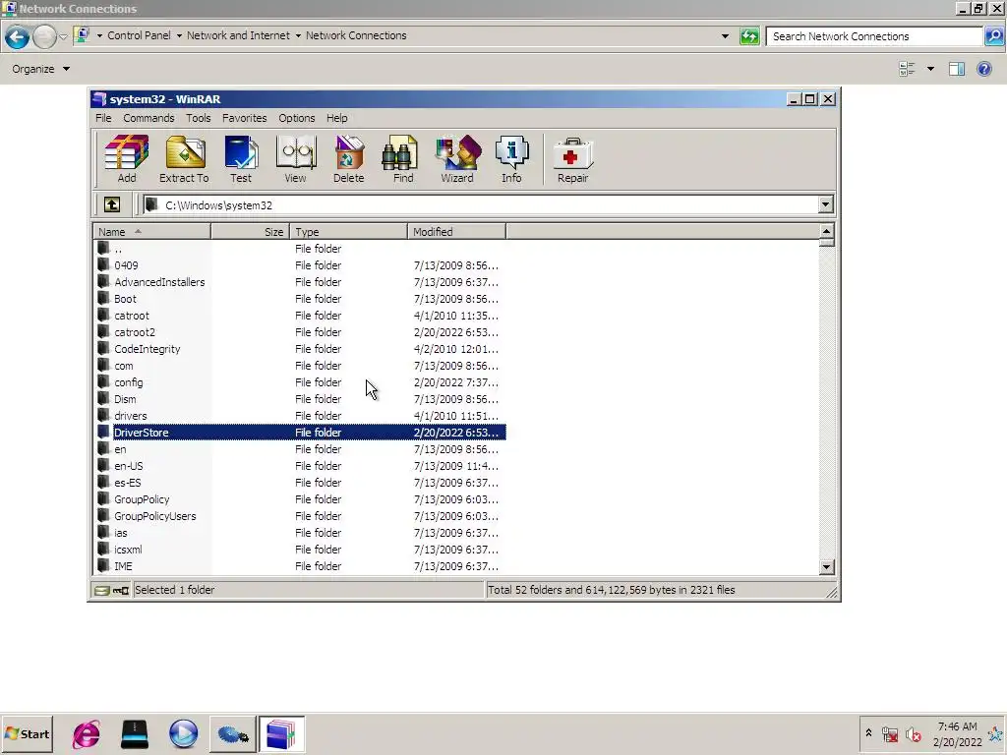Screen dimensions: 1007x755
Task: Click WinRAR list scroll down arrow
Action: [x=826, y=567]
